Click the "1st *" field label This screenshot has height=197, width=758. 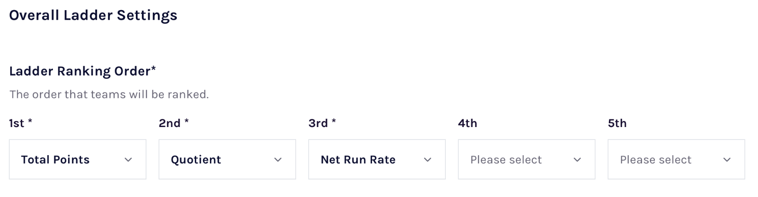[21, 123]
